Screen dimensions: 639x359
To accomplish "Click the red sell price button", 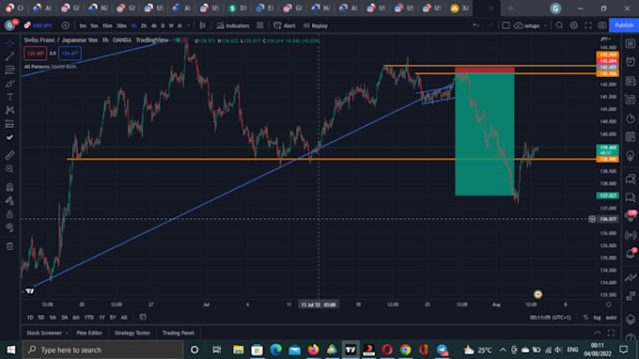I will pos(35,54).
